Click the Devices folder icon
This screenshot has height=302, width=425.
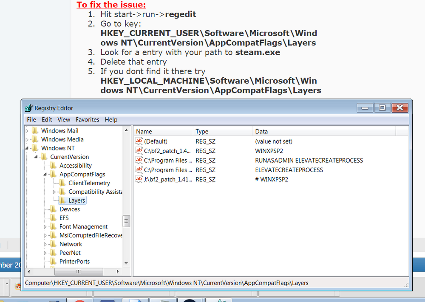pyautogui.click(x=54, y=209)
